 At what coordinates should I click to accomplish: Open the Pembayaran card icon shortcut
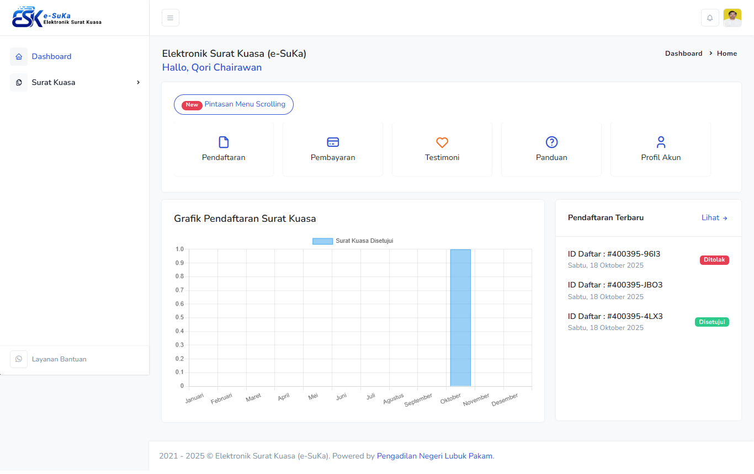333,142
